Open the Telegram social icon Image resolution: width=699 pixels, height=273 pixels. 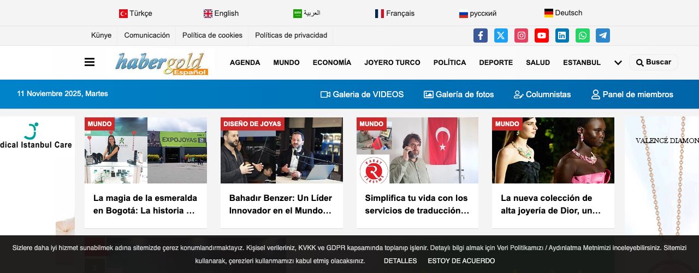point(603,35)
